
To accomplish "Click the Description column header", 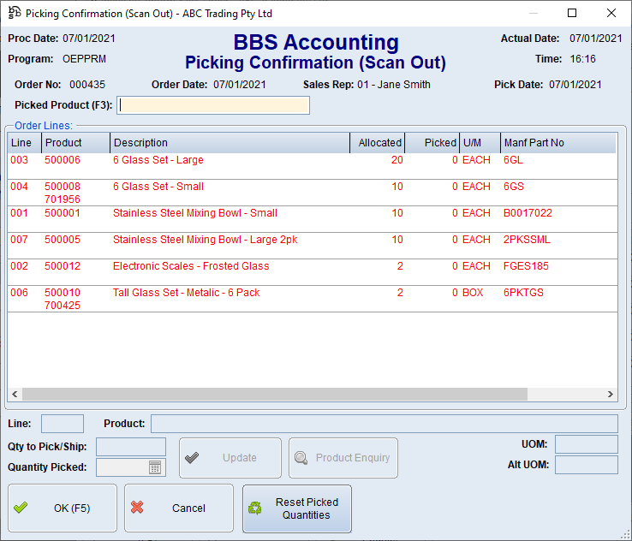I will pos(230,143).
